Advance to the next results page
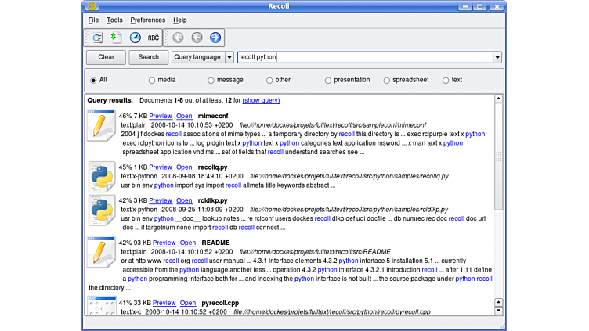This screenshot has width=589, height=331. [x=215, y=38]
